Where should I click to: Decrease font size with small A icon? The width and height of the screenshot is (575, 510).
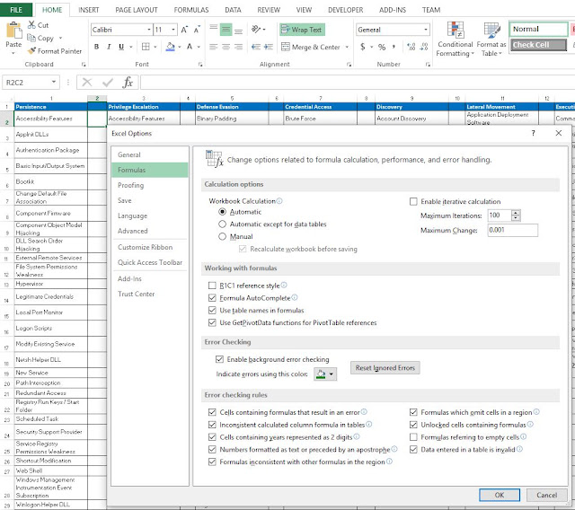197,30
